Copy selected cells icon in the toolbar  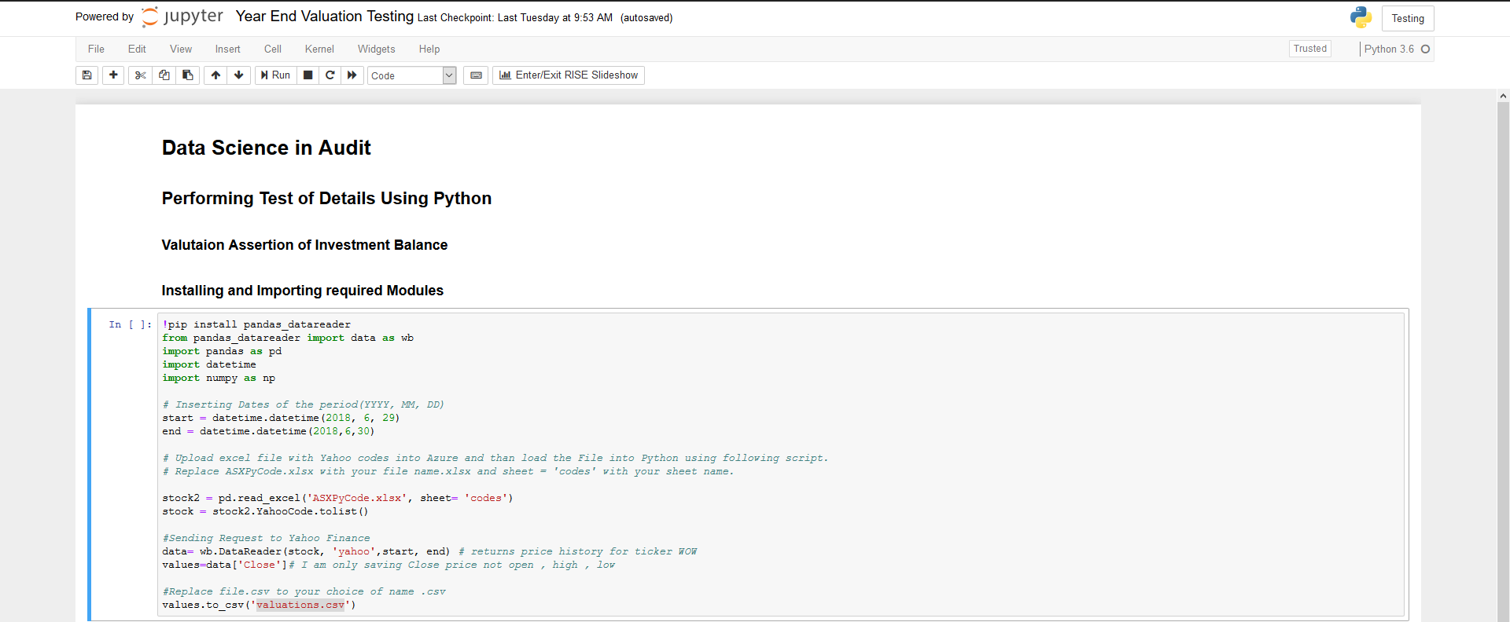tap(164, 75)
